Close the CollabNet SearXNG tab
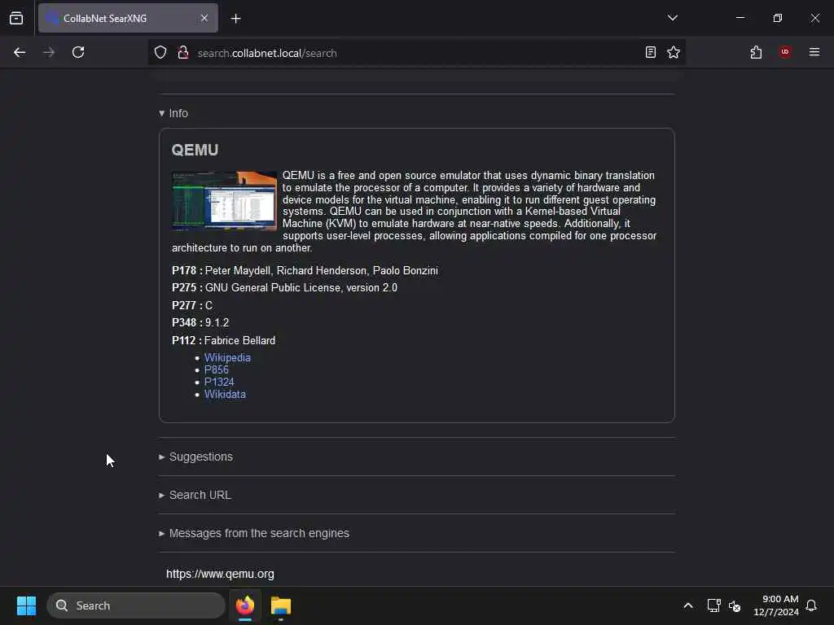The image size is (834, 625). pyautogui.click(x=204, y=18)
